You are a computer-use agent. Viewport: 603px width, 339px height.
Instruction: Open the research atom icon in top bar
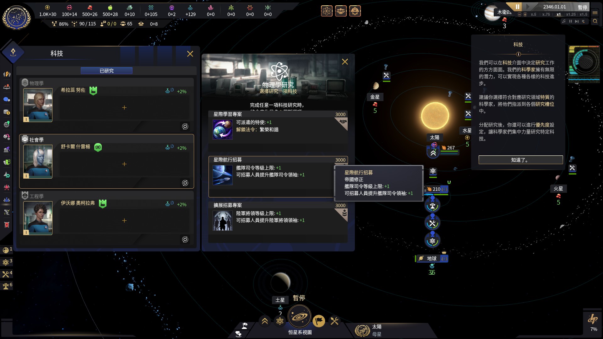point(327,11)
